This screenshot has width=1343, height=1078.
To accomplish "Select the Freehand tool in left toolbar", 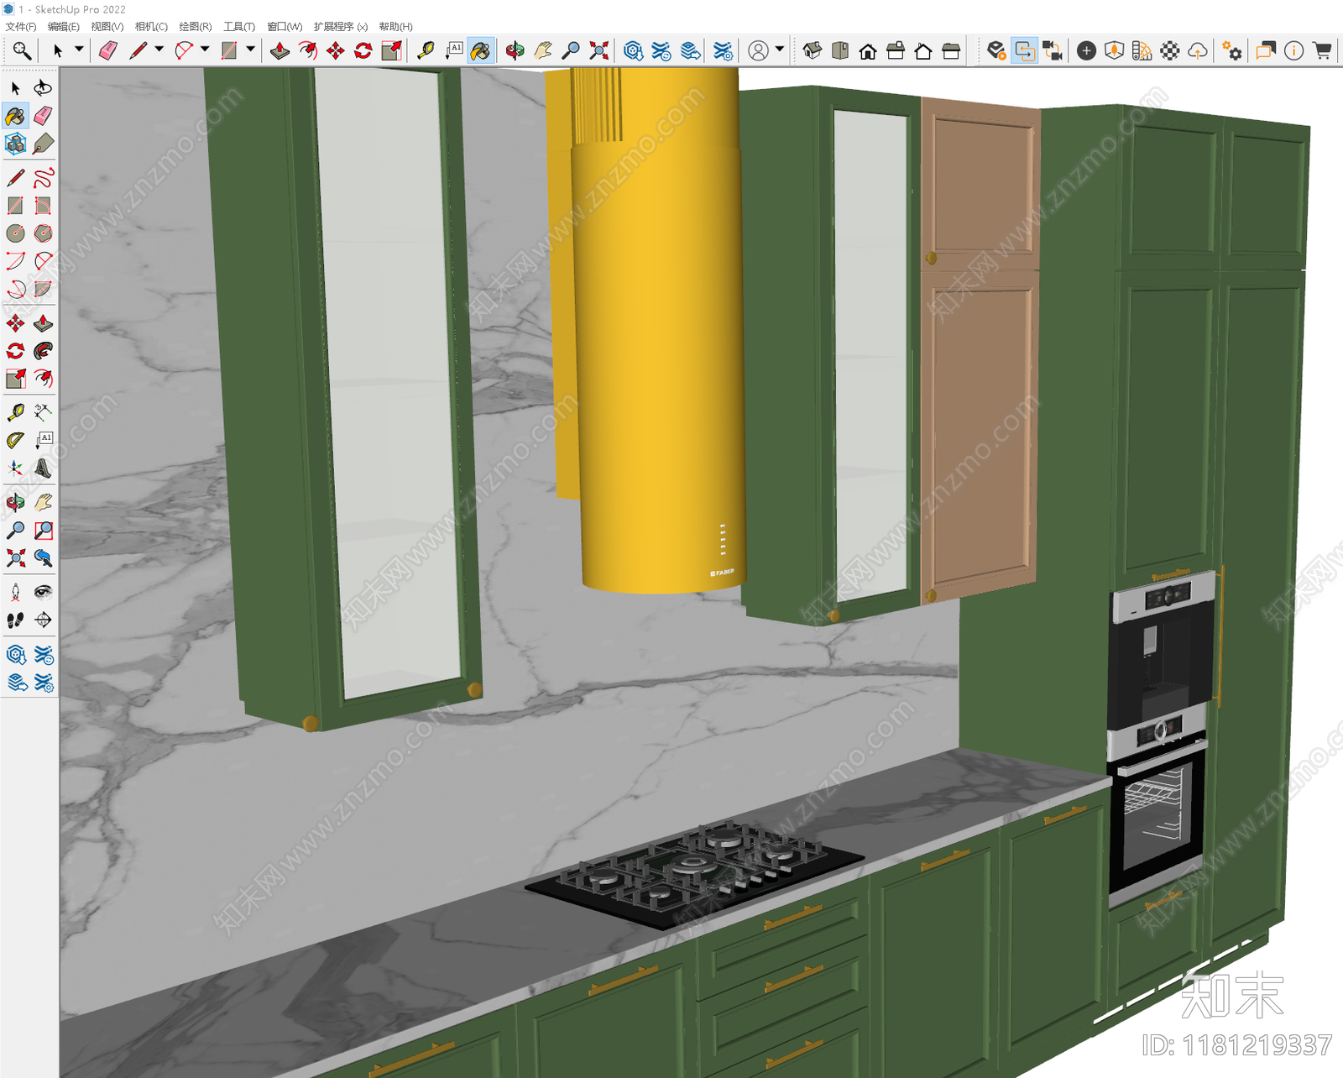I will 43,178.
